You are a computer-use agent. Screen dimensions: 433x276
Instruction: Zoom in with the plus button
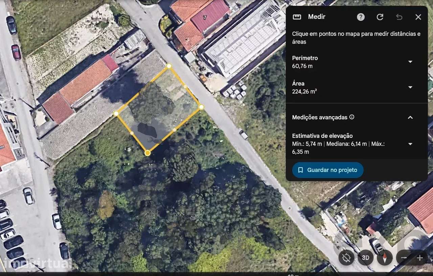pos(420,258)
